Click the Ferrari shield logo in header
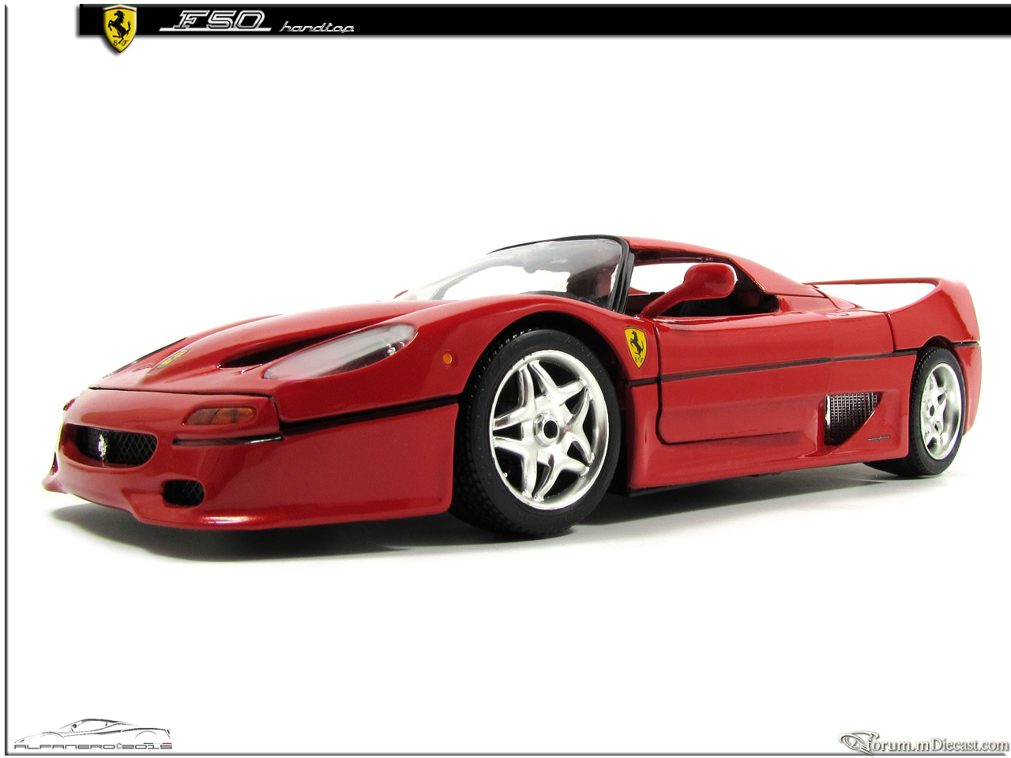Viewport: 1011px width, 758px height. click(x=120, y=29)
